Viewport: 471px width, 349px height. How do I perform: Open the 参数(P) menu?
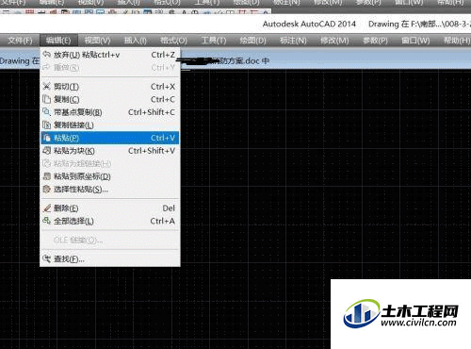click(x=375, y=41)
